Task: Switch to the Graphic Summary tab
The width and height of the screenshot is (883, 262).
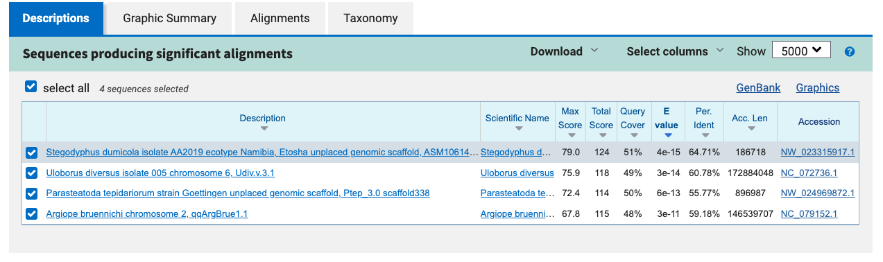Action: pos(169,19)
